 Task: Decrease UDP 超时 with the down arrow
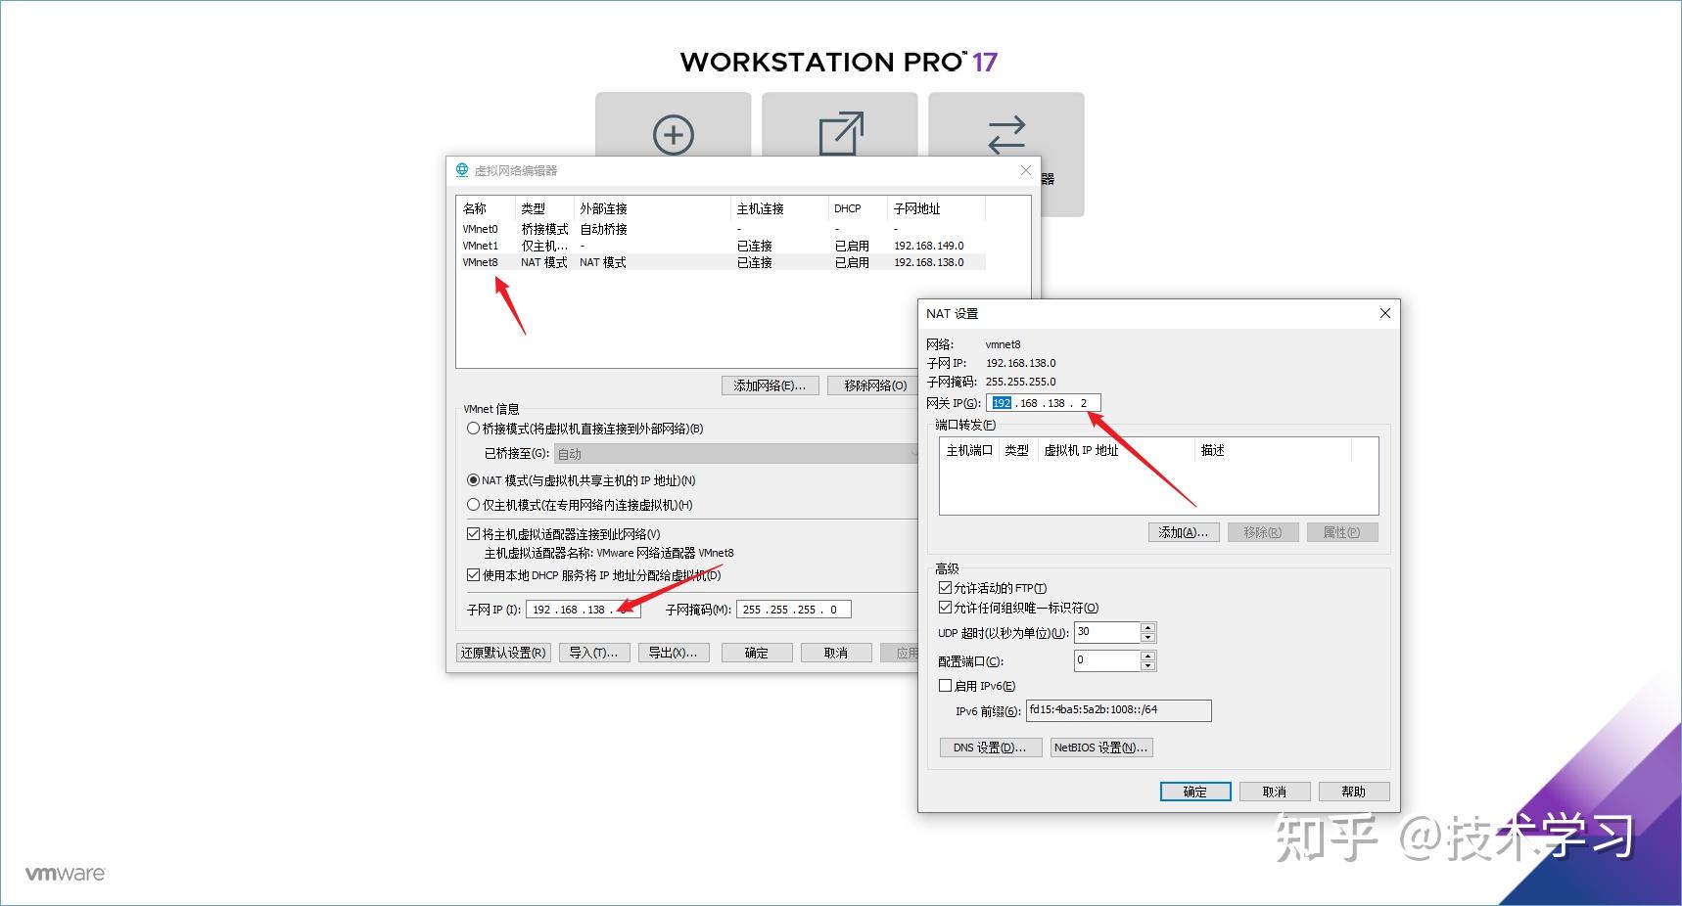pos(1148,638)
